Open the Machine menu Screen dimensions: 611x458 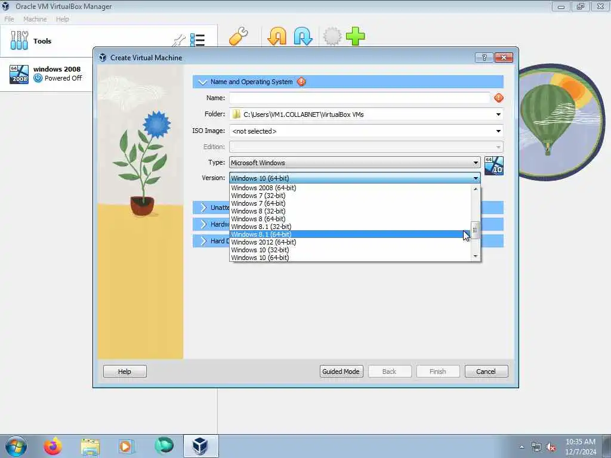tap(35, 19)
